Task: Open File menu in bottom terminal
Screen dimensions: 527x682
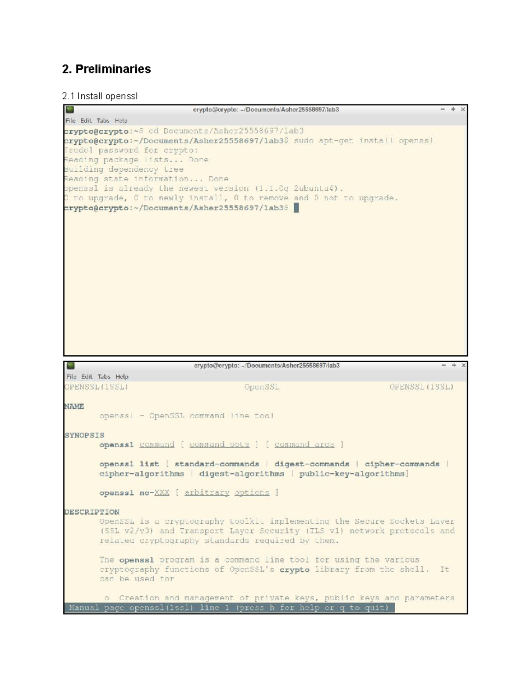Action: tap(72, 377)
